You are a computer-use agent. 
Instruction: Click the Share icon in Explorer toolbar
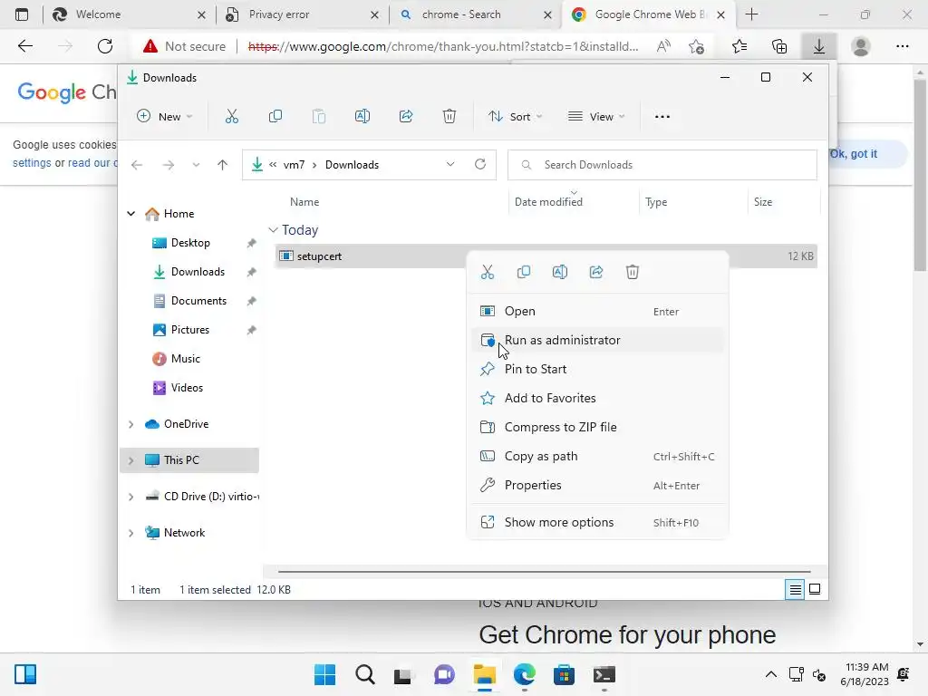coord(406,117)
